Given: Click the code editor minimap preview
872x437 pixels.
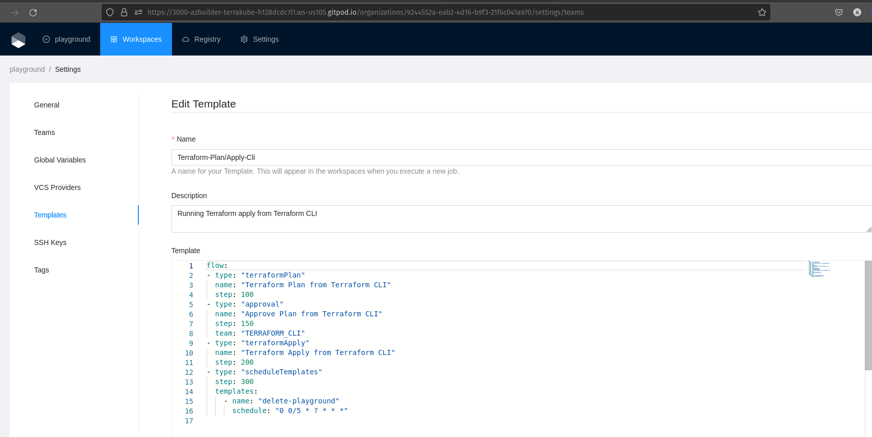Looking at the screenshot, I should pos(818,269).
